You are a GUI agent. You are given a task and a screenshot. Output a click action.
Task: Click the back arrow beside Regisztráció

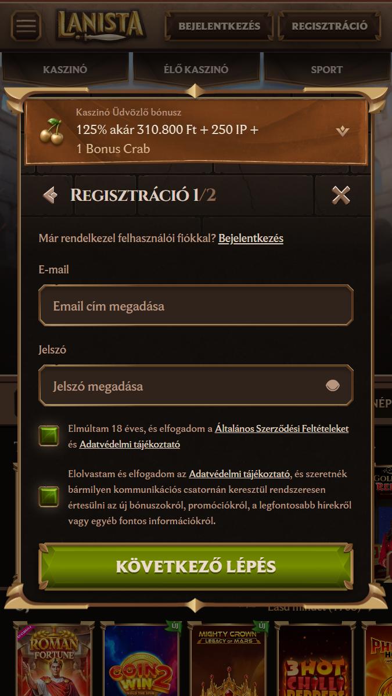(x=50, y=195)
